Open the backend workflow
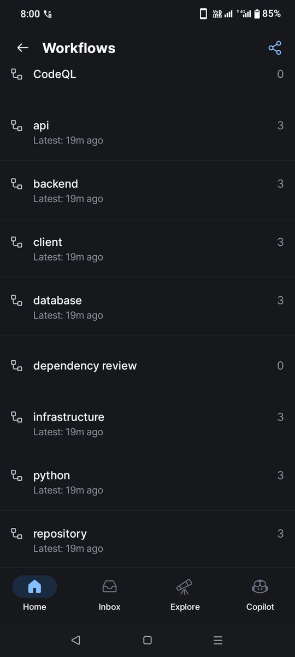Viewport: 295px width, 657px height. point(147,190)
